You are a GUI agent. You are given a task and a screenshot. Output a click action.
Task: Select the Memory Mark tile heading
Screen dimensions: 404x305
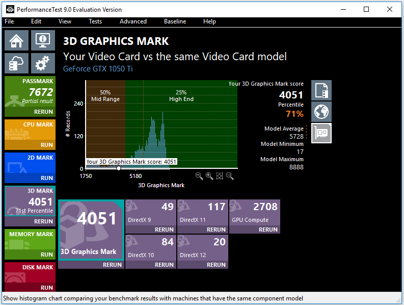tap(31, 234)
